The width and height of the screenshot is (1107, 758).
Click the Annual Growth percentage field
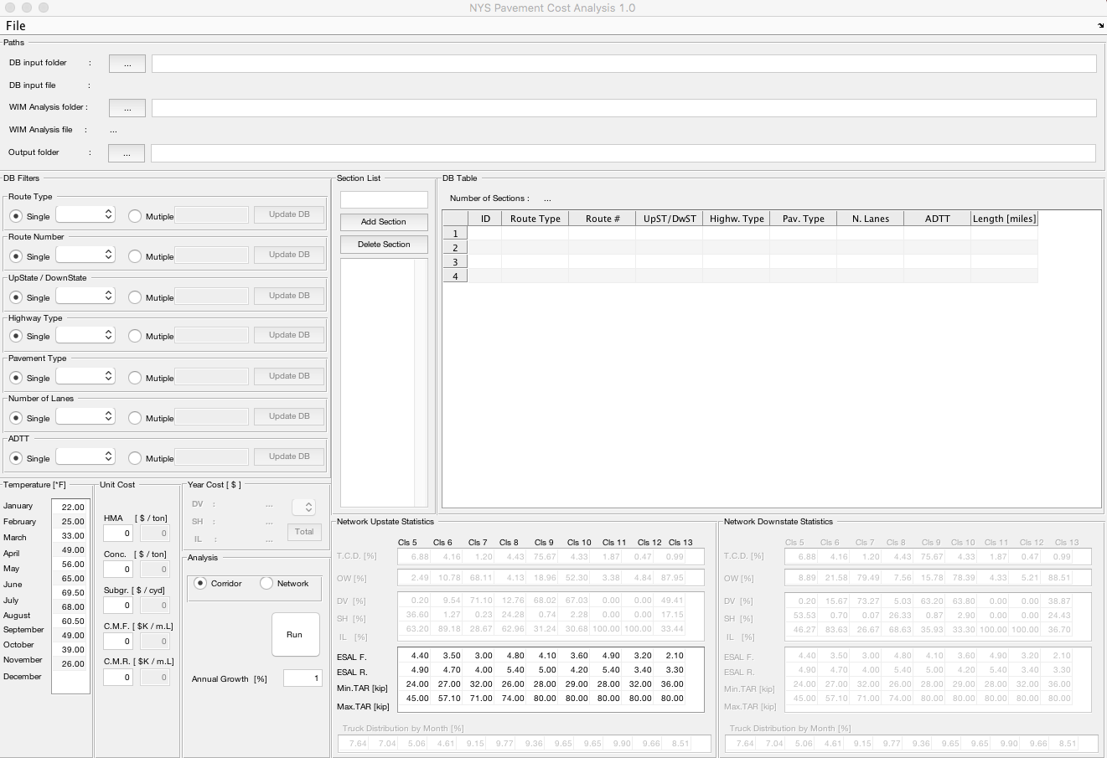(303, 678)
